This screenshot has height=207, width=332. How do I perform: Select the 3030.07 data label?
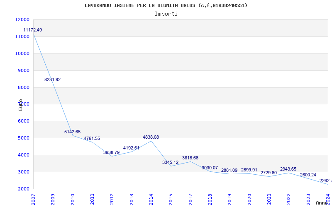[210, 168]
